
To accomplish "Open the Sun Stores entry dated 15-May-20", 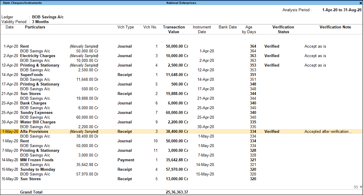I will tap(181, 179).
